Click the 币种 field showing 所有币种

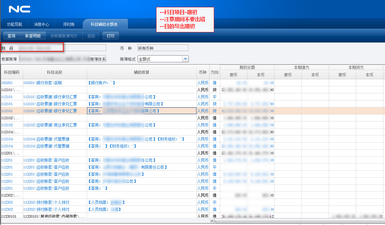[x=163, y=48]
